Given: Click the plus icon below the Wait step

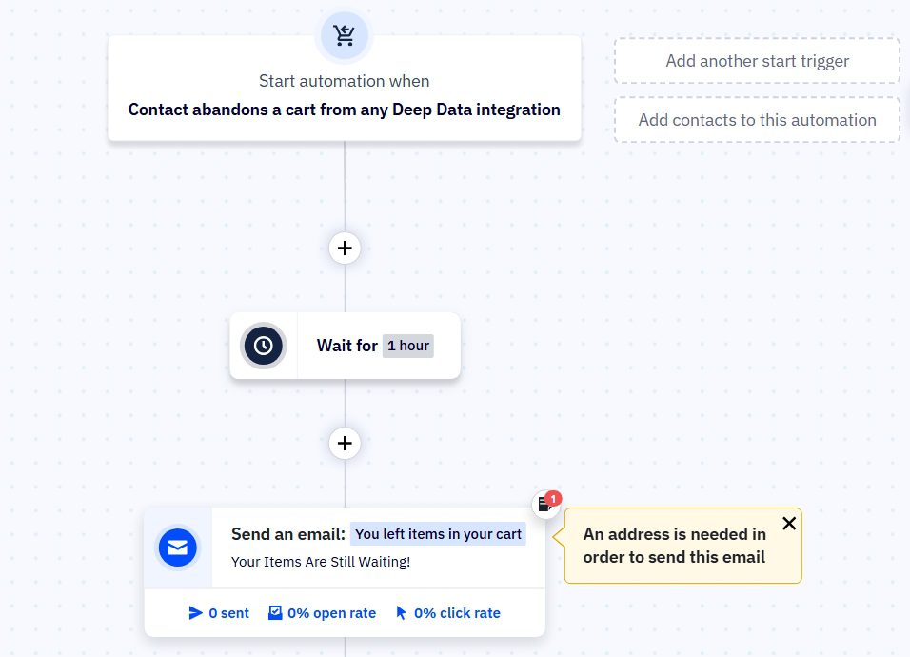Looking at the screenshot, I should coord(344,443).
